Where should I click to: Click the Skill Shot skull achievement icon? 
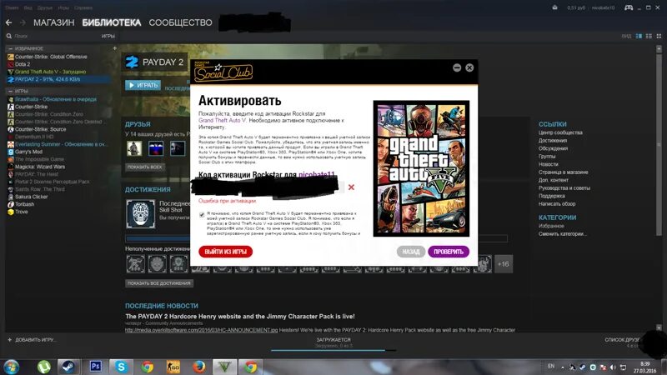(141, 214)
